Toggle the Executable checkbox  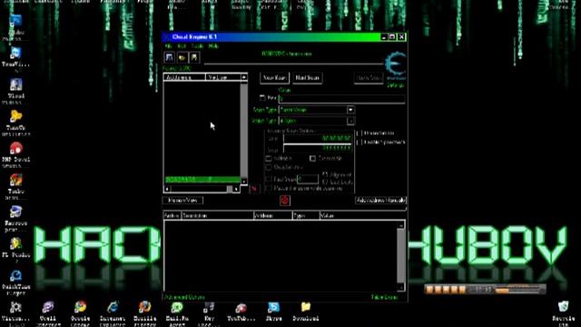(312, 158)
